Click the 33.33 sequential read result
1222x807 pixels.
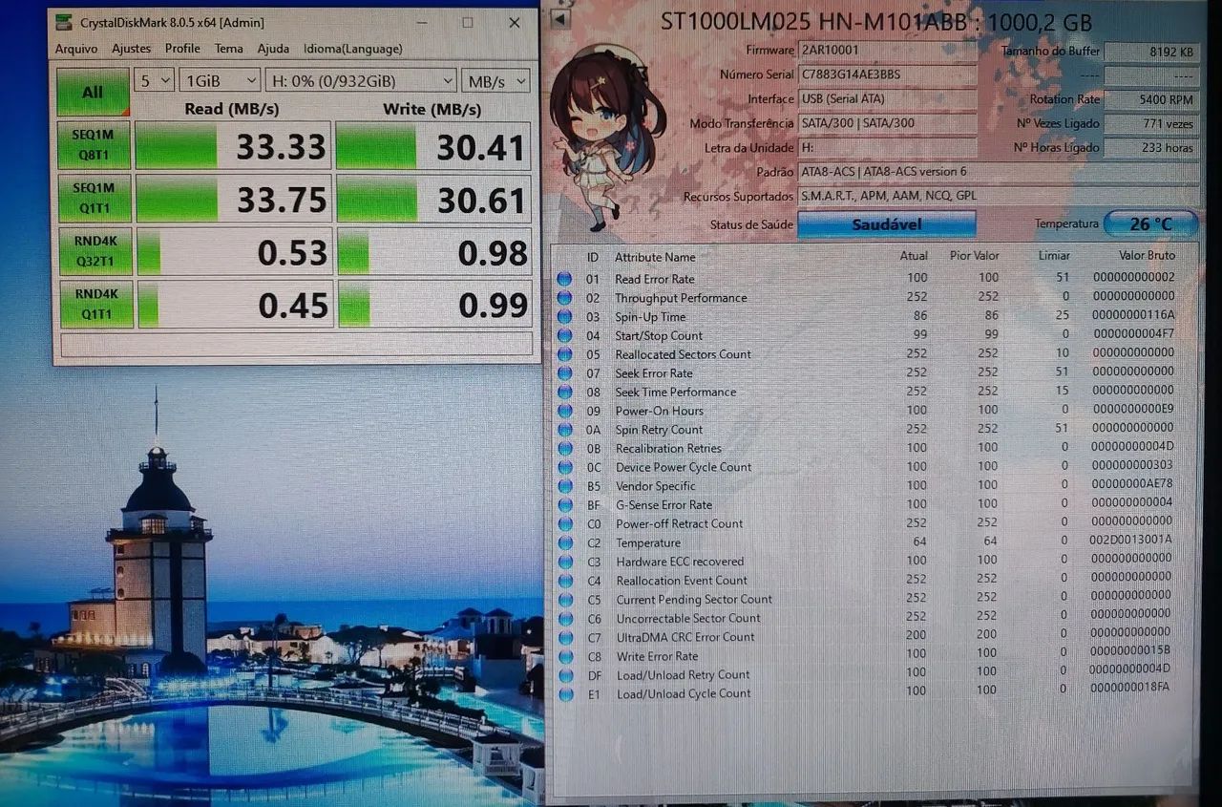coord(234,147)
